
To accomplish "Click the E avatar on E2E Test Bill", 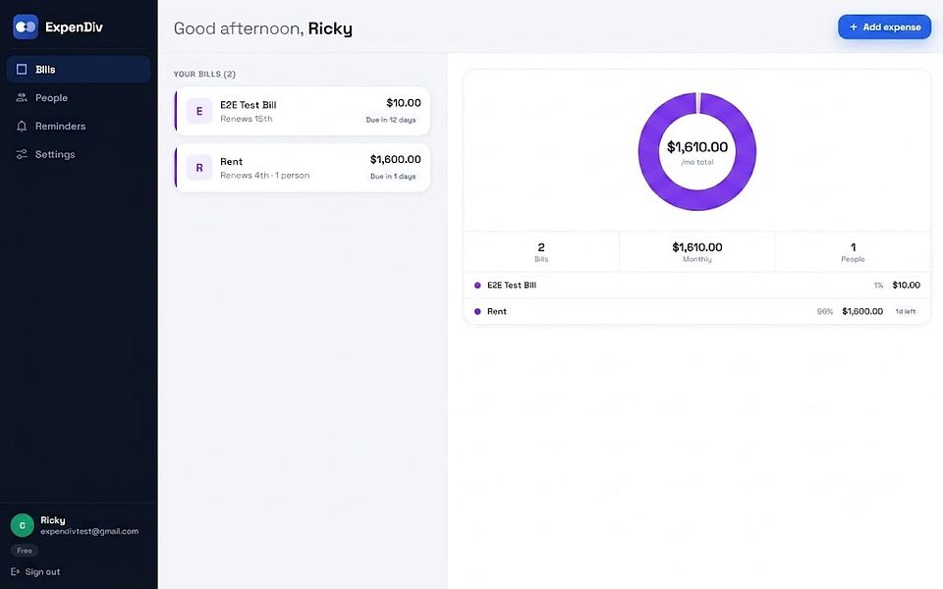I will tap(199, 111).
